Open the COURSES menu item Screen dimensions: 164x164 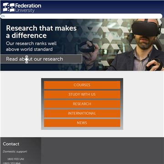click(82, 85)
